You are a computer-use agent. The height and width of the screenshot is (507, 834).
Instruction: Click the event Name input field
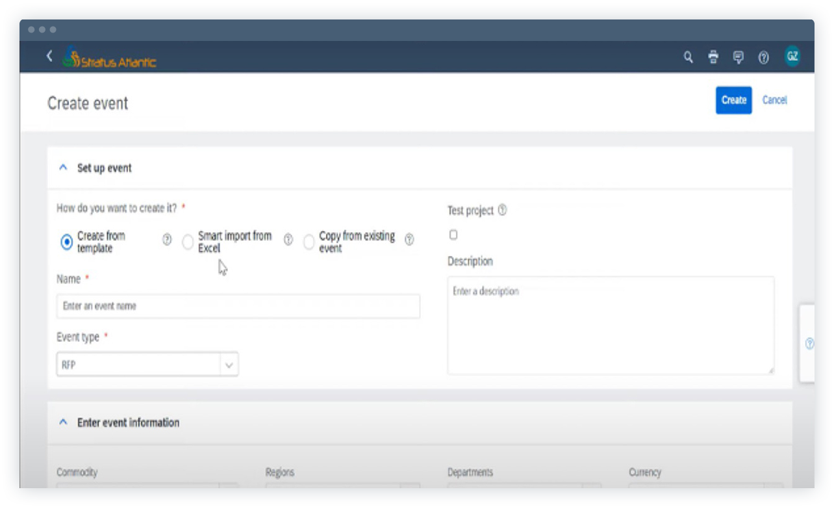(x=238, y=305)
